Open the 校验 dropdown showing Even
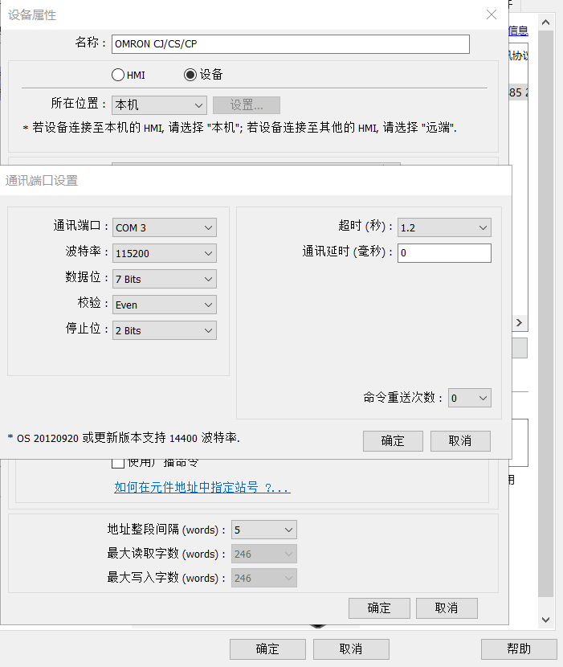 tap(165, 305)
